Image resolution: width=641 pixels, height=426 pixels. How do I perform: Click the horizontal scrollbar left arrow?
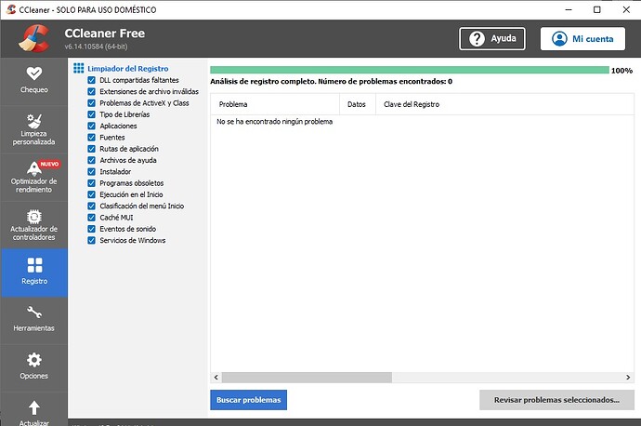(x=216, y=378)
